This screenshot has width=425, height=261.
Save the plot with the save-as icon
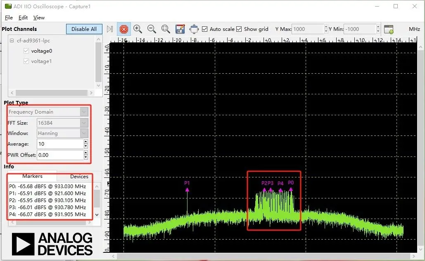(x=180, y=29)
